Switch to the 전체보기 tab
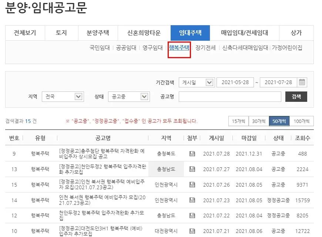322x237 pixels. pyautogui.click(x=25, y=33)
